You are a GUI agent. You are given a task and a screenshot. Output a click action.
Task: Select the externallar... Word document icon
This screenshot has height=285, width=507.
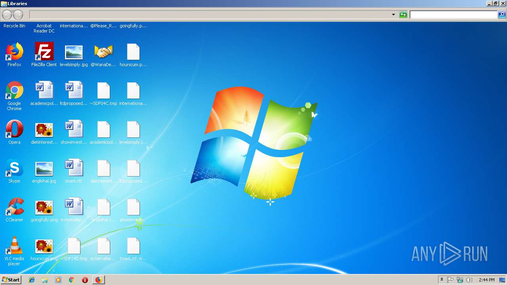pyautogui.click(x=74, y=207)
